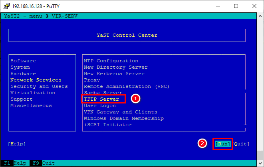This screenshot has height=167, width=264.
Task: Click the PuTTY vertical scrollbar thumb
Action: click(x=260, y=155)
